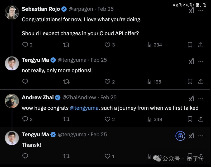Viewport: 211px width, 167px height.
Task: Add "Thansk!" tweet to bookmark folder
Action: click(180, 136)
